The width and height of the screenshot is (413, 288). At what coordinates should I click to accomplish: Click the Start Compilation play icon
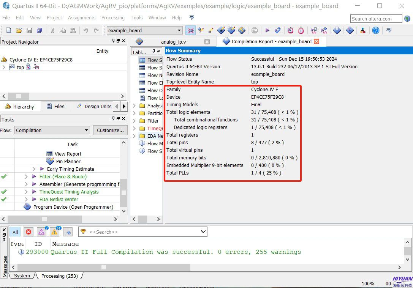pyautogui.click(x=267, y=31)
